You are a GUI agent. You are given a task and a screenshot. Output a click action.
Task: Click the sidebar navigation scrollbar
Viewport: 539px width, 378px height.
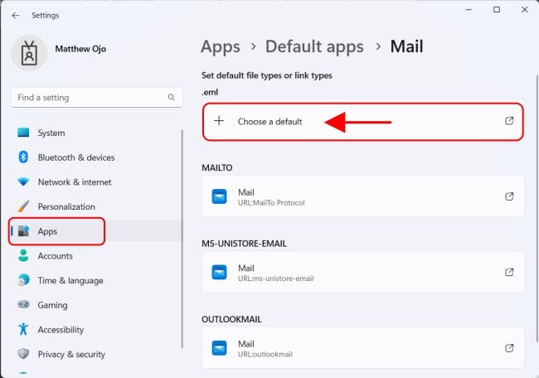pos(182,240)
